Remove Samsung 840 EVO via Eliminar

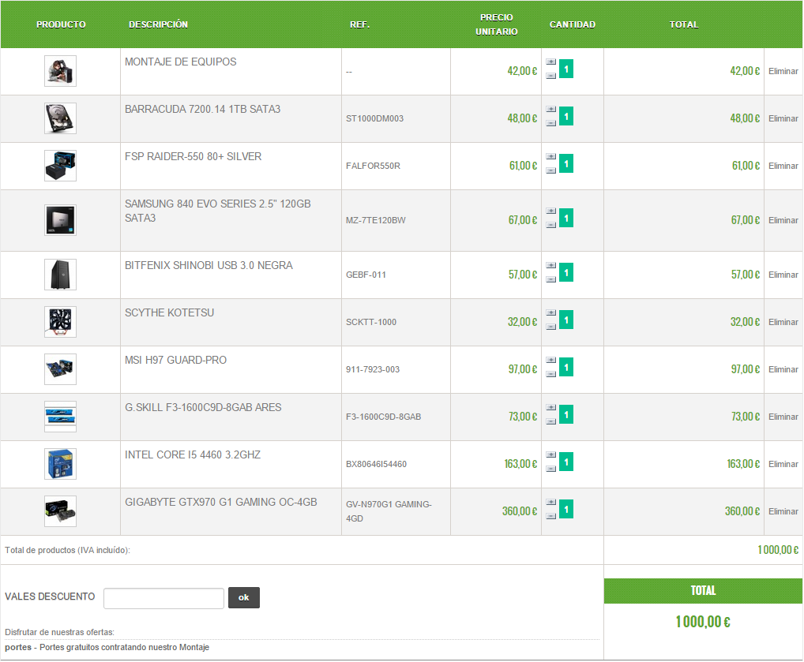783,220
